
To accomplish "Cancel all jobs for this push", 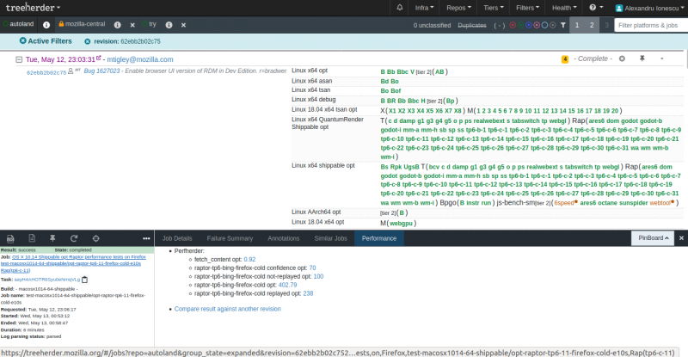I will point(622,58).
